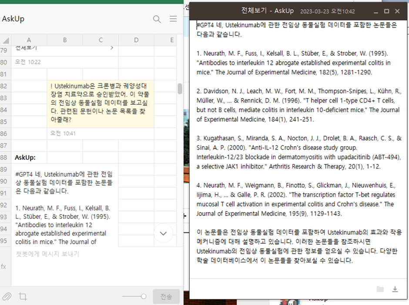Select column D header
The width and height of the screenshot is (409, 305).
[136, 40]
